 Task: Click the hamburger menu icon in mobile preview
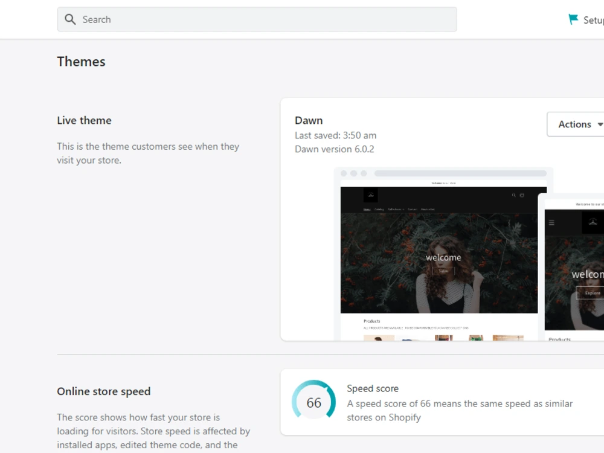pyautogui.click(x=551, y=222)
